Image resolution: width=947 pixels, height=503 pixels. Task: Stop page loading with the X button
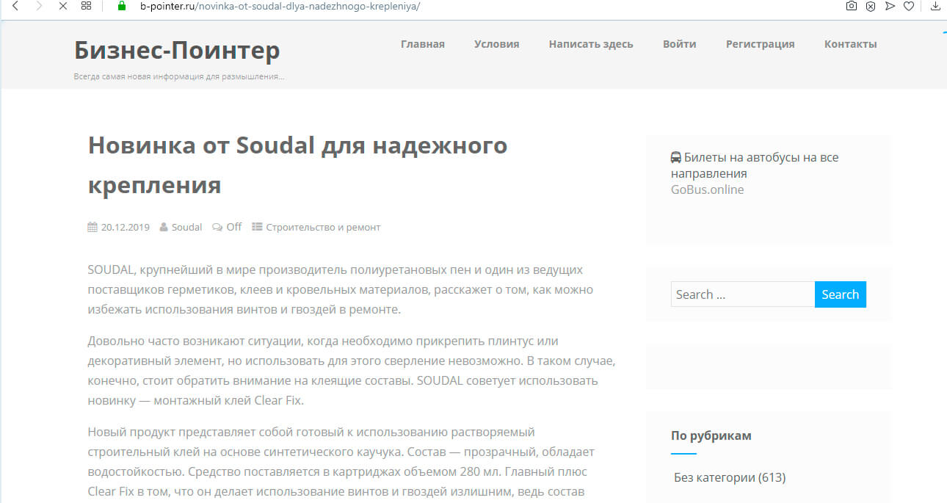click(x=62, y=6)
